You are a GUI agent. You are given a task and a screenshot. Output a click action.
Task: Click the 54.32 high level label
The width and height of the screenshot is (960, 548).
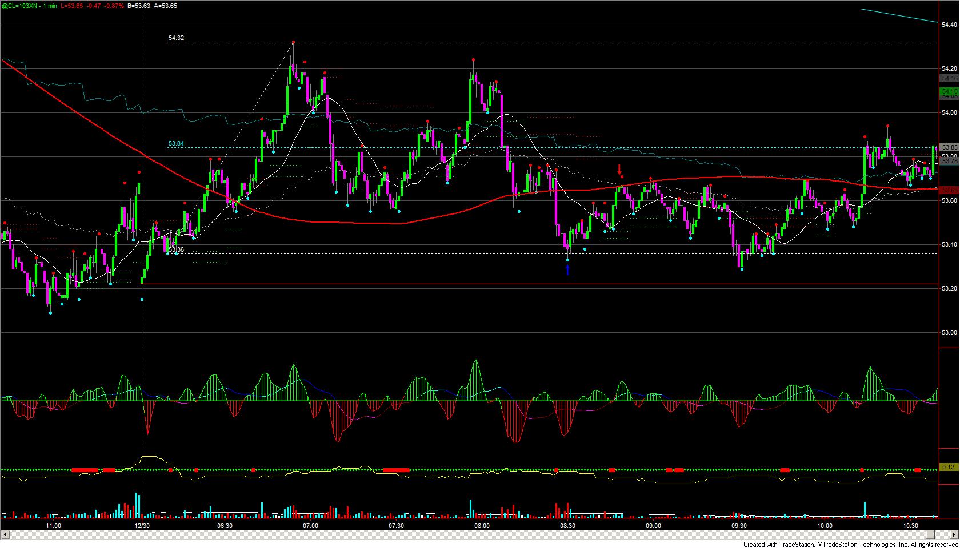tap(176, 38)
